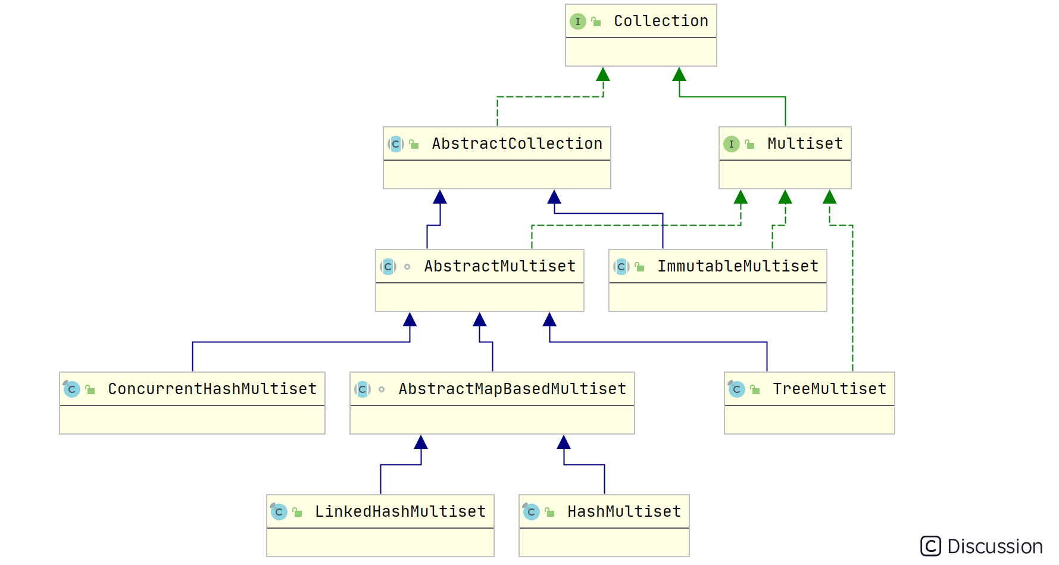1059x565 pixels.
Task: Click the package-private dot icon on AbstractMultiset
Action: click(x=407, y=267)
